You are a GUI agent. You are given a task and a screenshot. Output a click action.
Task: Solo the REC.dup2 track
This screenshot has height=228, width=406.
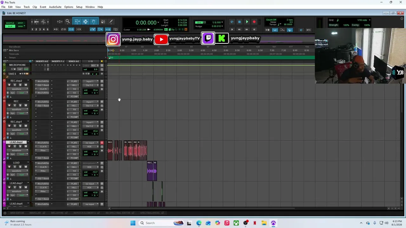point(20,85)
